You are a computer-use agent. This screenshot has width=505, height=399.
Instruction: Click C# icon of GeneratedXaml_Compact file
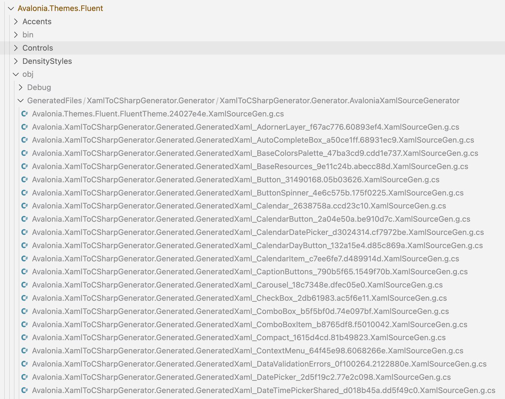point(25,338)
